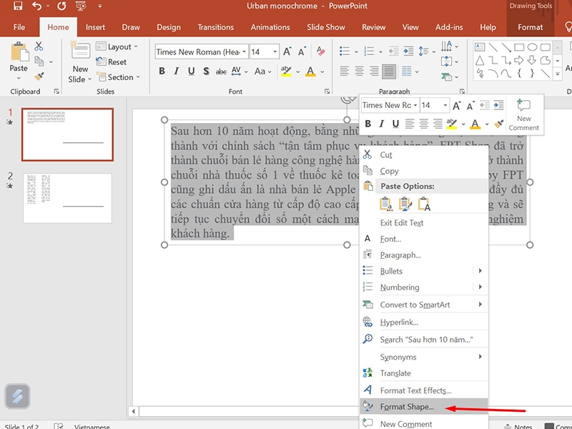Image resolution: width=572 pixels, height=429 pixels.
Task: Open the Drawing Tools Format tab
Action: pos(530,27)
